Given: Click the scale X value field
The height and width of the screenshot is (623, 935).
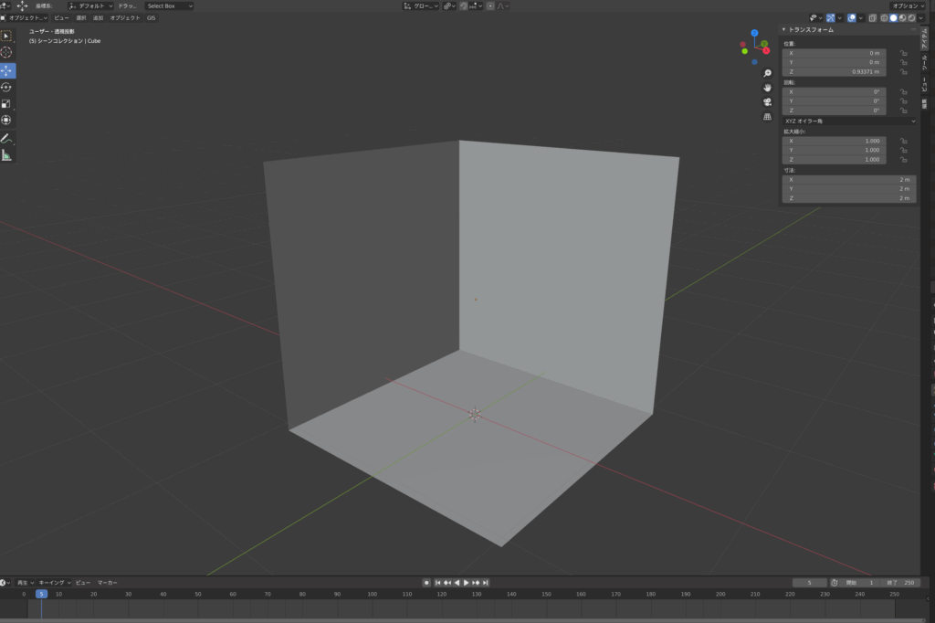Looking at the screenshot, I should coord(834,141).
